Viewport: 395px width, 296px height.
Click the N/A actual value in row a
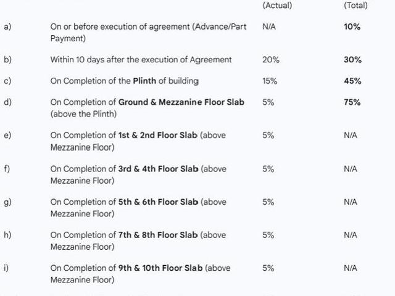tap(269, 27)
